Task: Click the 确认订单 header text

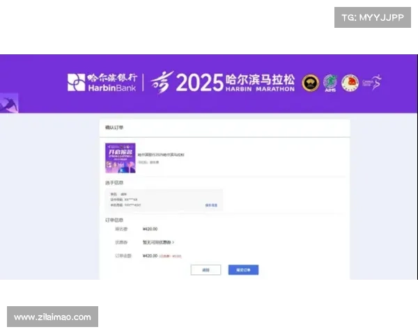Action: point(114,127)
